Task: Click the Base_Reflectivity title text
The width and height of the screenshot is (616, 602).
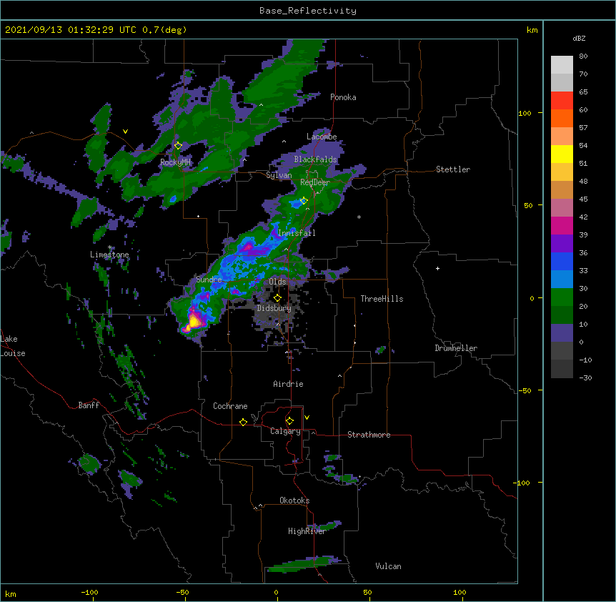Action: (308, 11)
